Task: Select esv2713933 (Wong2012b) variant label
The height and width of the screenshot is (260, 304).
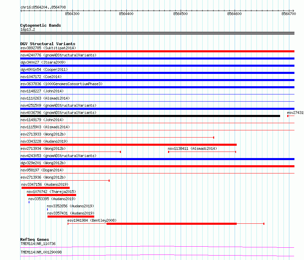Action: 43,134
